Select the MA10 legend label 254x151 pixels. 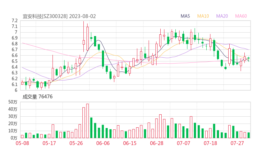[203, 16]
